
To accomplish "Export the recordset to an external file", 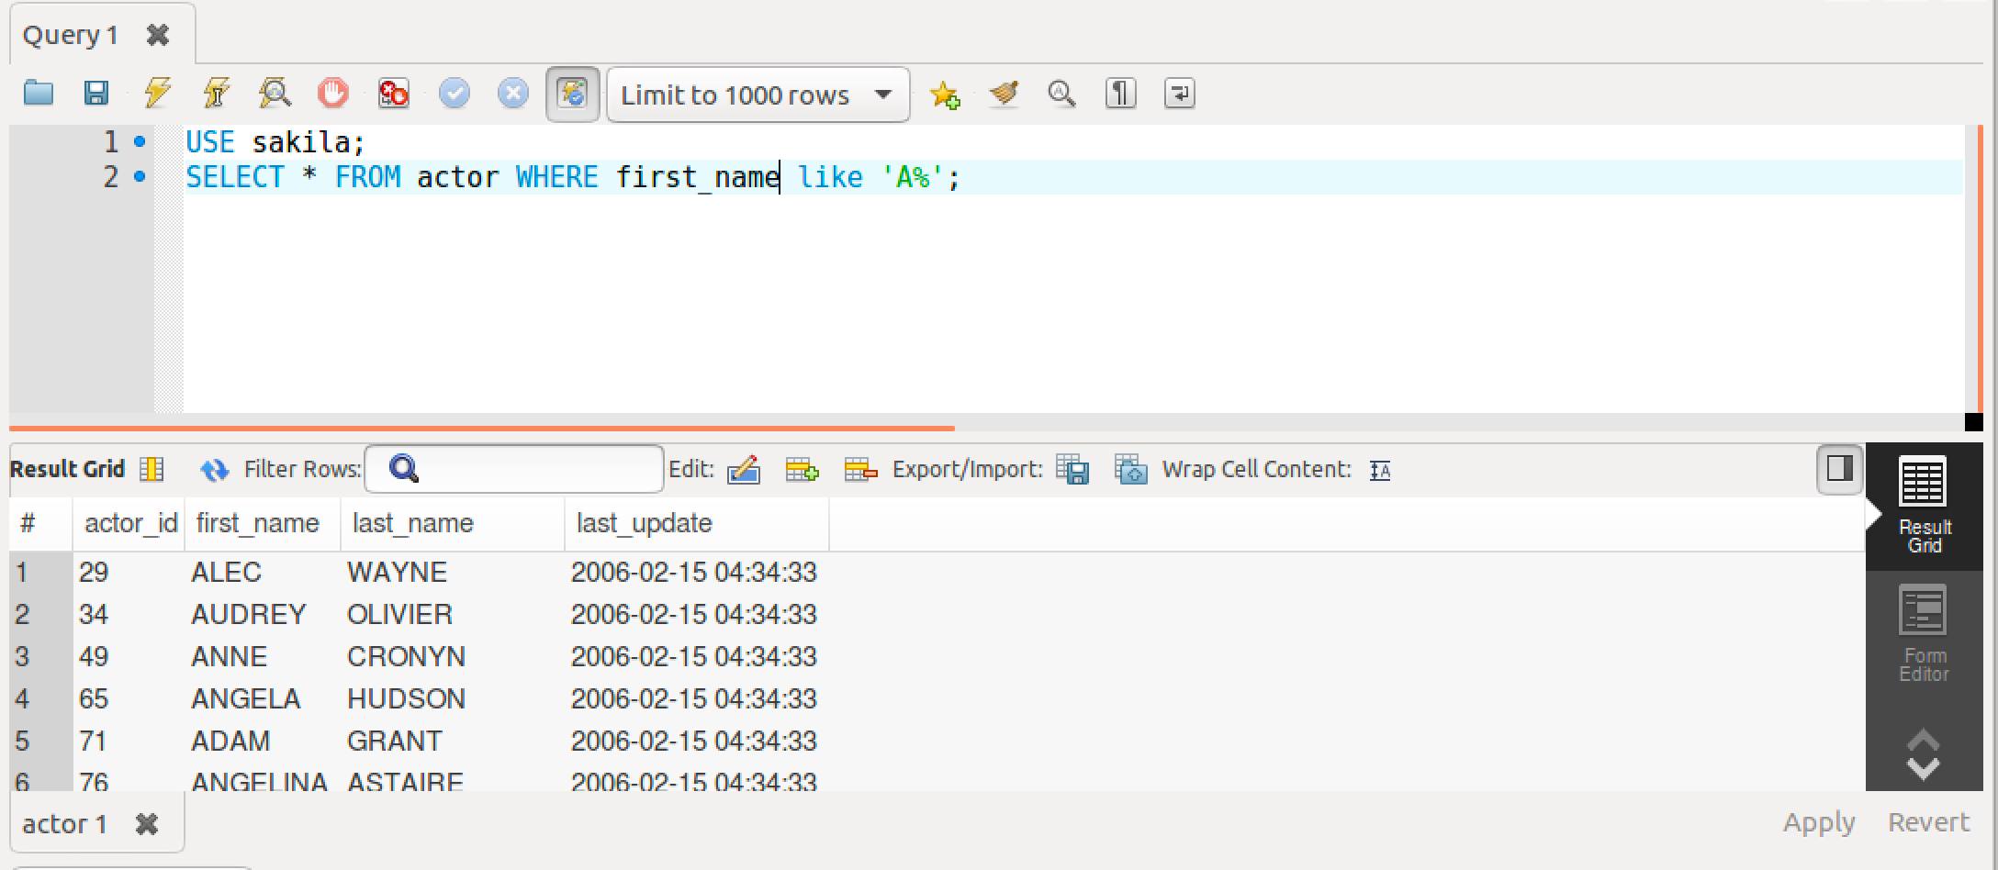I will [1072, 469].
